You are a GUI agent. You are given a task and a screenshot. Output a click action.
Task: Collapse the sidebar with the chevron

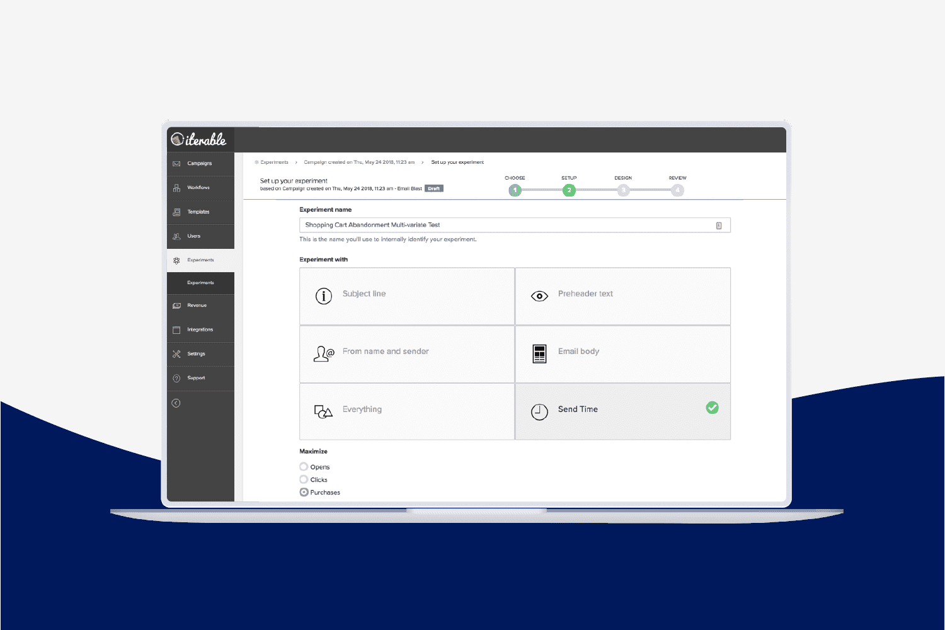(176, 403)
